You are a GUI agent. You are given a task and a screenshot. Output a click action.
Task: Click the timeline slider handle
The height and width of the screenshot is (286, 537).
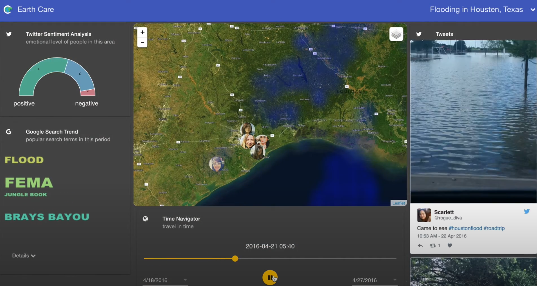[235, 259]
